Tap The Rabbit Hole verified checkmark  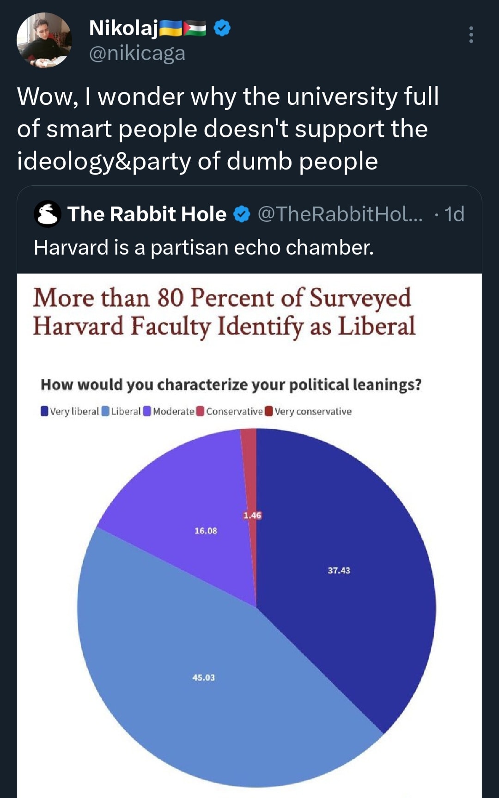coord(242,214)
